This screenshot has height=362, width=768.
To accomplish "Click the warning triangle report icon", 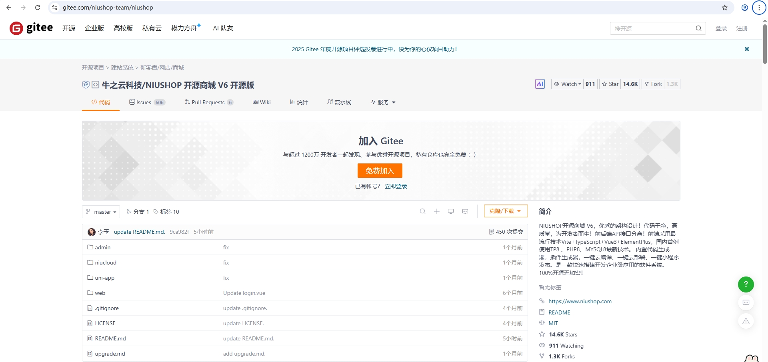I will pyautogui.click(x=746, y=321).
